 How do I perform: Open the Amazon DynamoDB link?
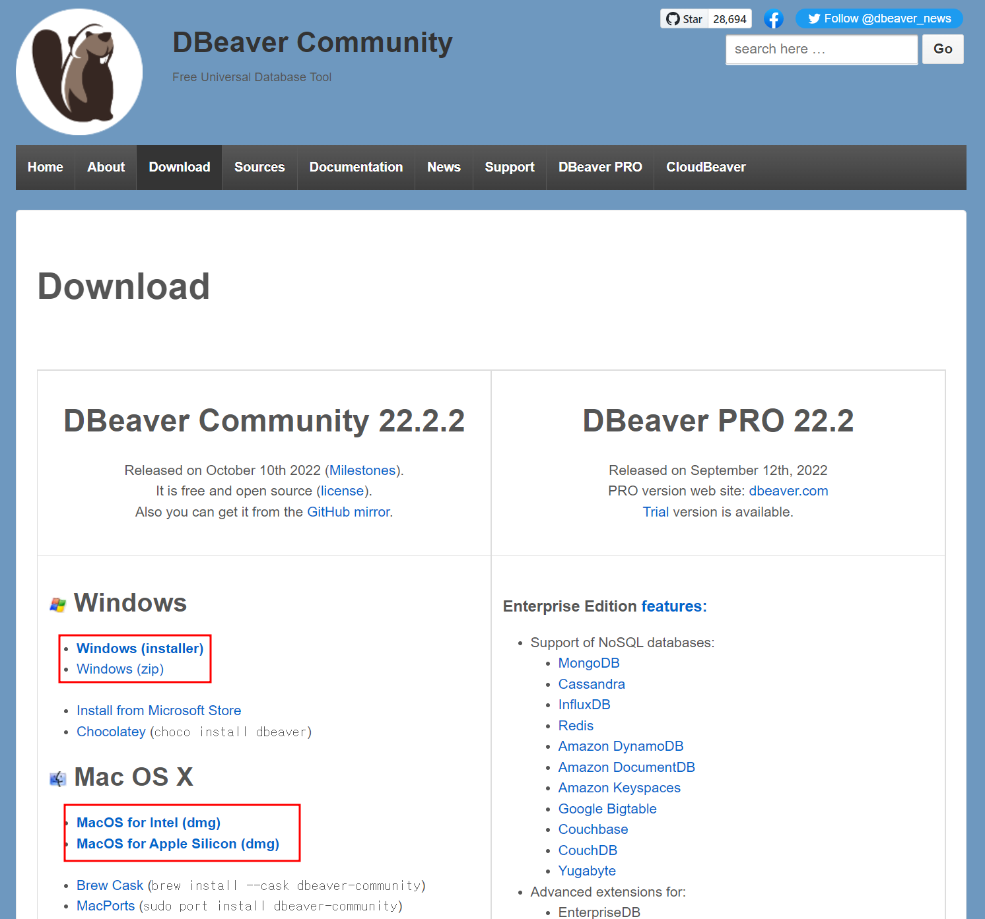click(621, 746)
